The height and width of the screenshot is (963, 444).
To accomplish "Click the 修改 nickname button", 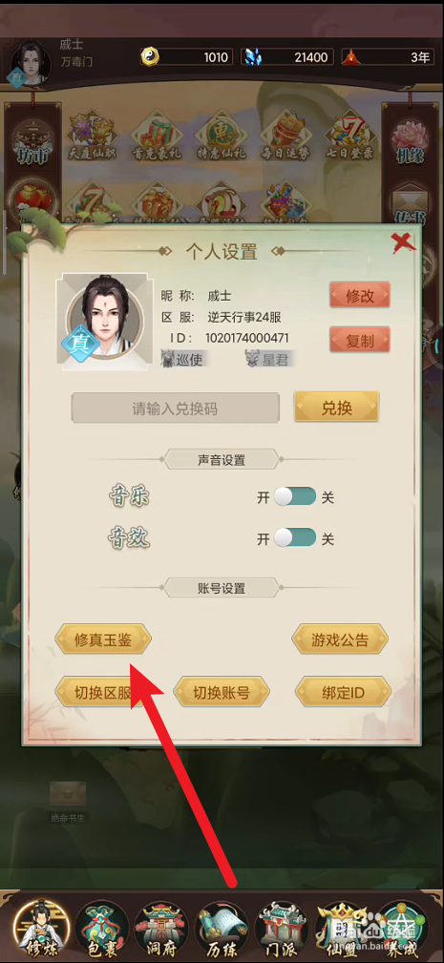I will pos(360,296).
